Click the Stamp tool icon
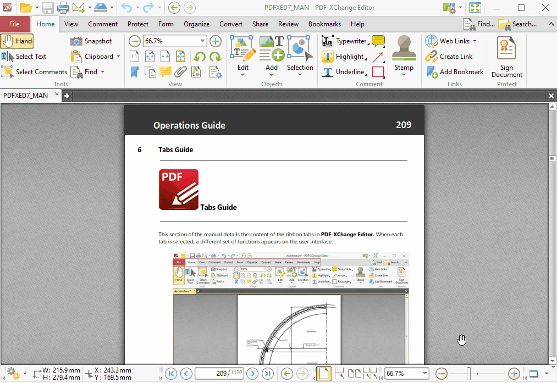557x383 pixels. (x=404, y=48)
